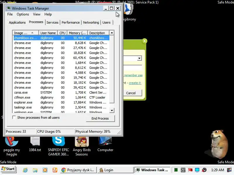
Task: Sort processes by CPU column
Action: [62, 33]
